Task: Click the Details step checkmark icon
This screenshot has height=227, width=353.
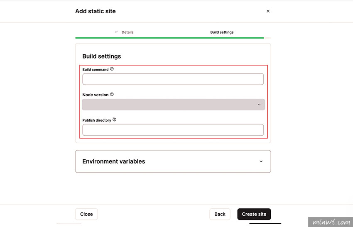Action: [116, 32]
